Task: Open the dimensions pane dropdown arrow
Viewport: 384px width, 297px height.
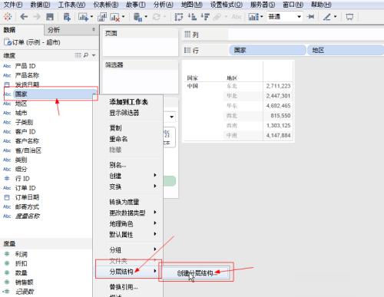Action: point(94,55)
